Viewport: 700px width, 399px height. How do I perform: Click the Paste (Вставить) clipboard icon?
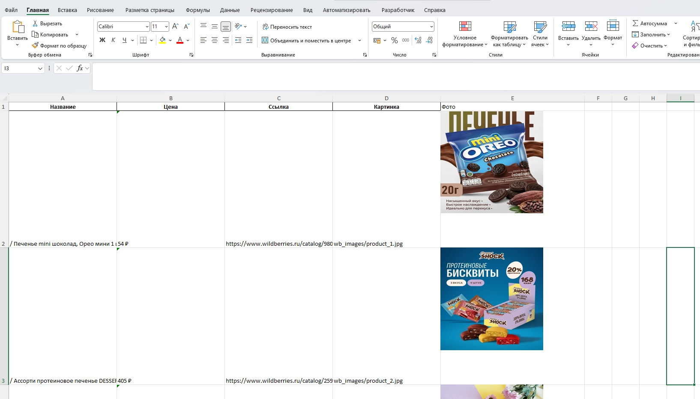18,27
